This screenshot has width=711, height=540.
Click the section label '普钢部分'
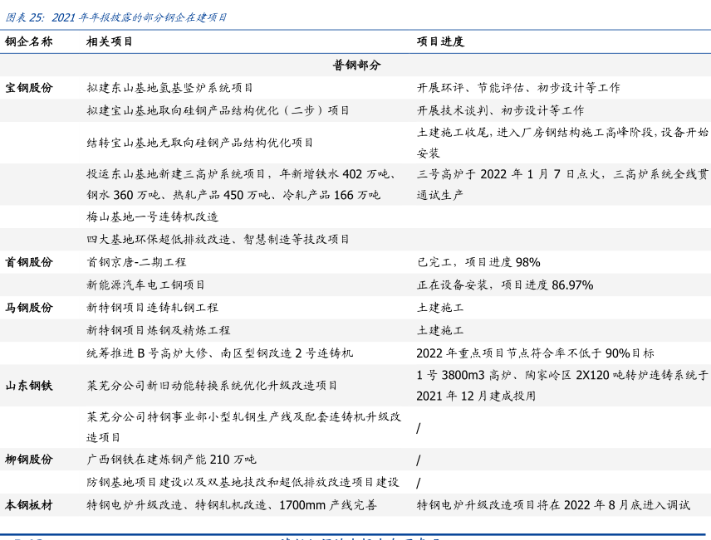coord(357,66)
